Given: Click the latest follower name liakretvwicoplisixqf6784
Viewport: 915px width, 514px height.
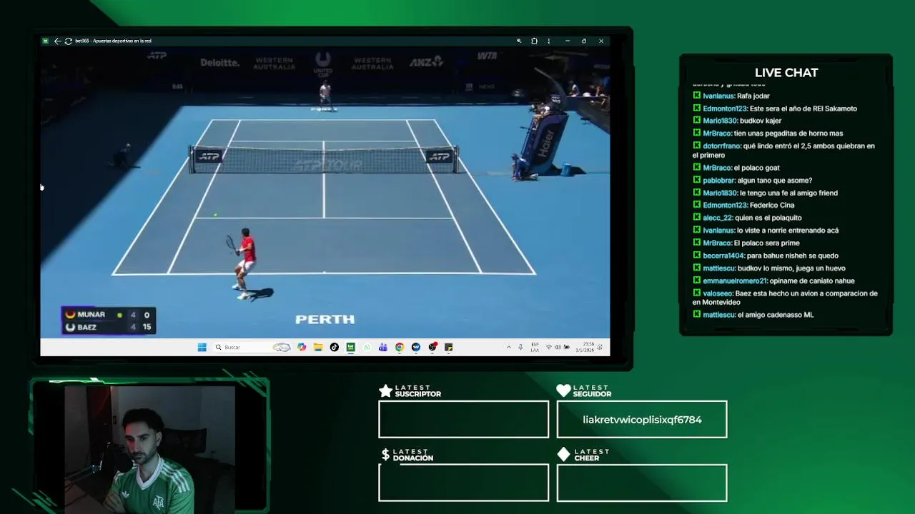Looking at the screenshot, I should pos(642,420).
